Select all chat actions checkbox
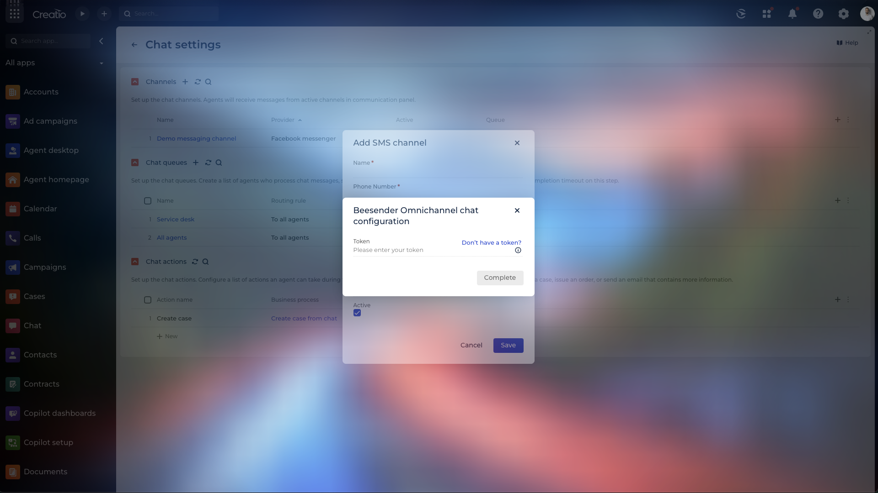This screenshot has height=493, width=878. pyautogui.click(x=148, y=300)
